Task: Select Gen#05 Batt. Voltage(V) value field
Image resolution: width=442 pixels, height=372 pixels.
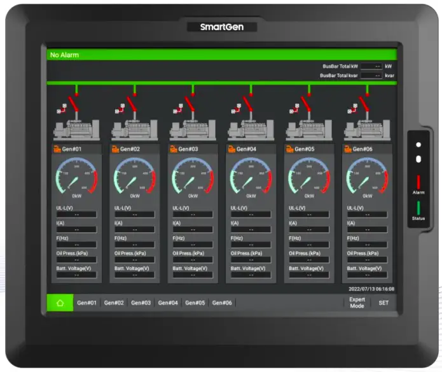Action: coord(309,275)
